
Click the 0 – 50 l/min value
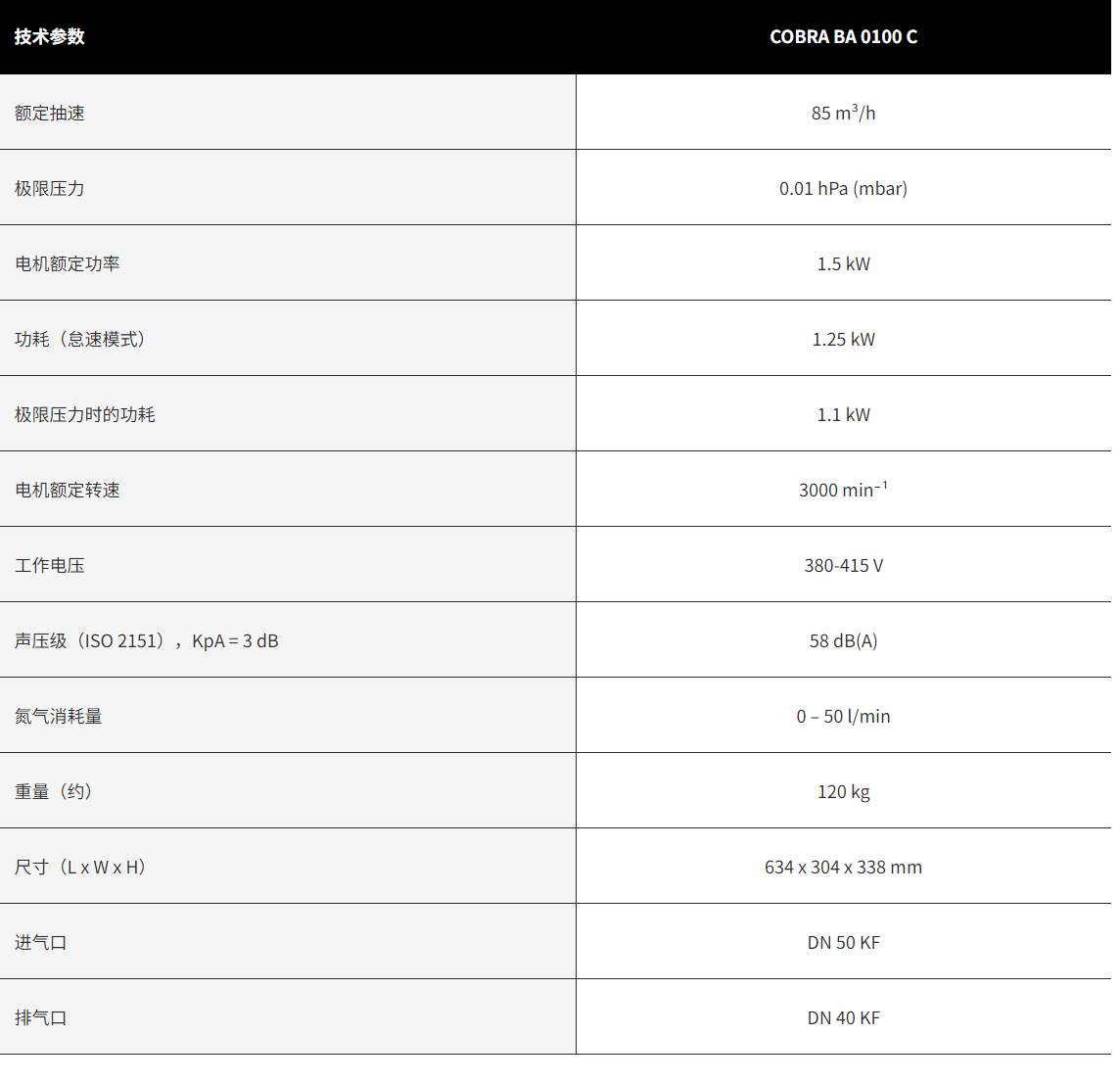[x=843, y=717]
